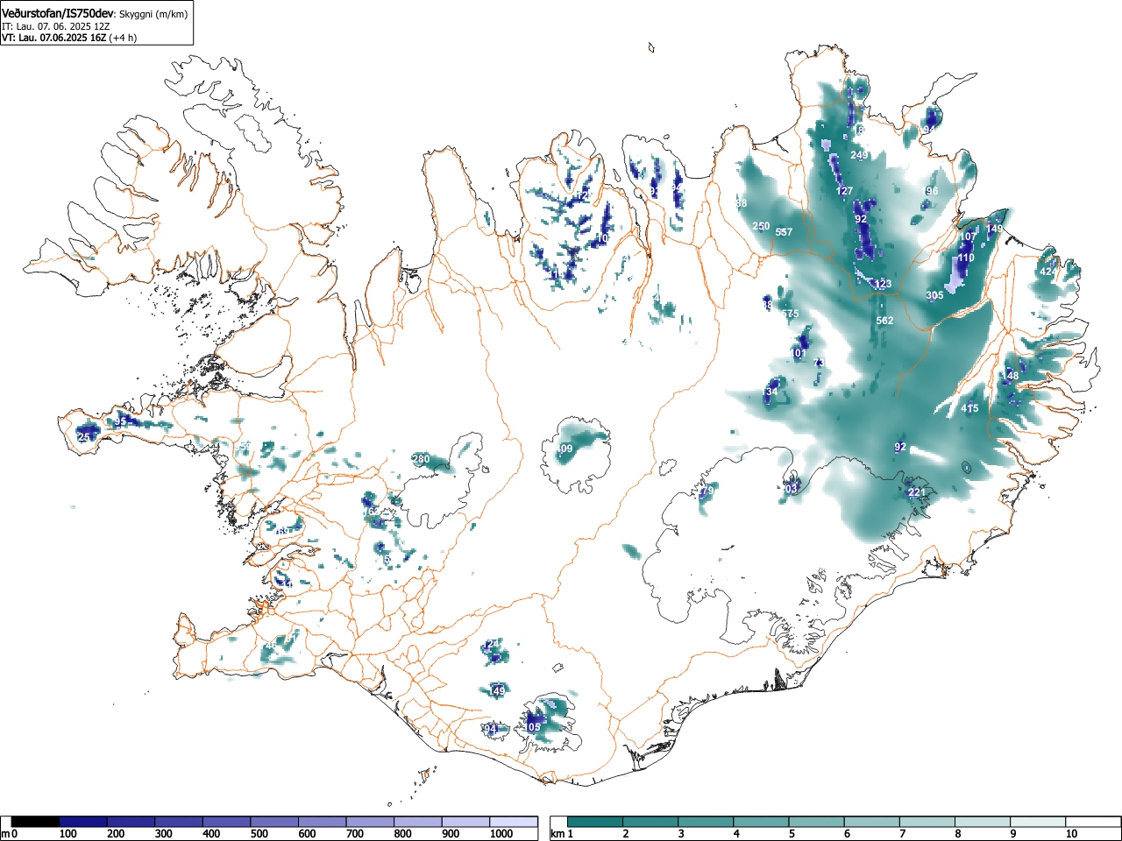The image size is (1122, 841).
Task: Click the visibility value 575 on map
Action: [x=791, y=314]
